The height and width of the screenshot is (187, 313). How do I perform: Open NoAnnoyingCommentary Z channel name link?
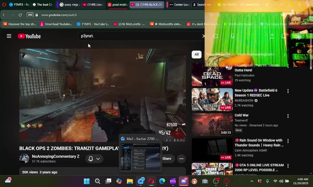coord(56,156)
